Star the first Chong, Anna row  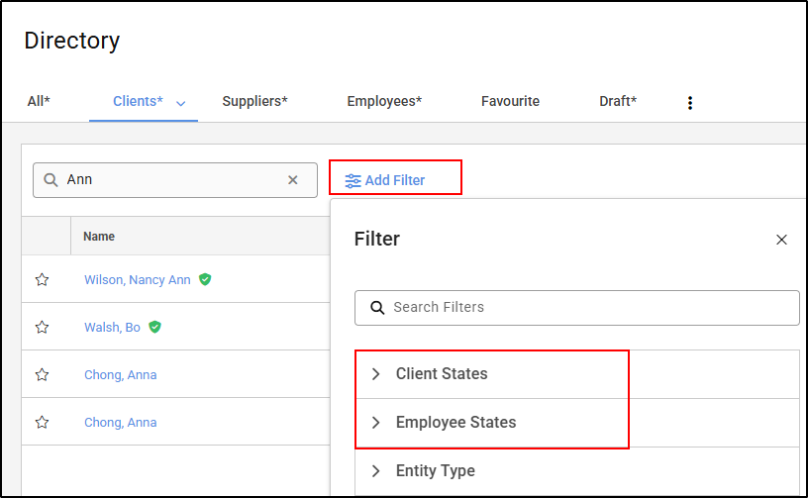[x=42, y=375]
